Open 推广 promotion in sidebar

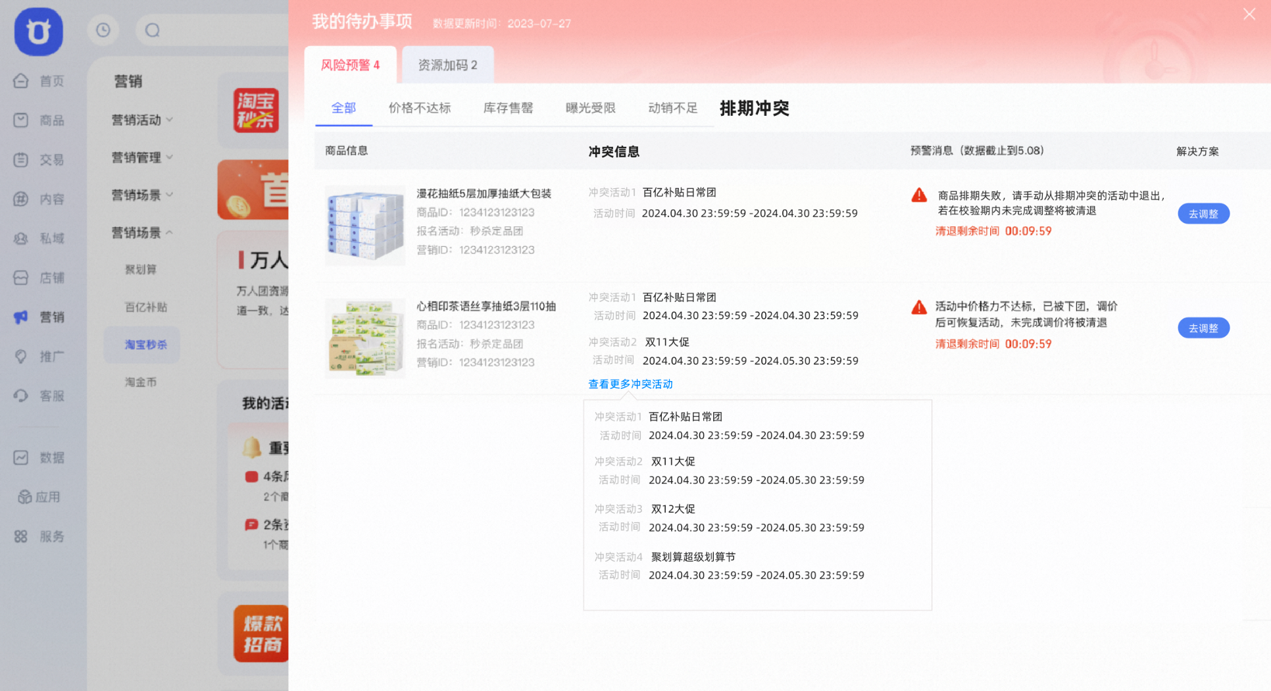pos(39,357)
